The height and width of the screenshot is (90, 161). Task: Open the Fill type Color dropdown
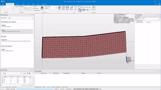pyautogui.click(x=51, y=6)
